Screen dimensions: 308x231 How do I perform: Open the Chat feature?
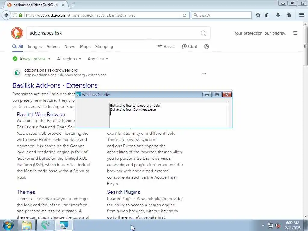(189, 47)
